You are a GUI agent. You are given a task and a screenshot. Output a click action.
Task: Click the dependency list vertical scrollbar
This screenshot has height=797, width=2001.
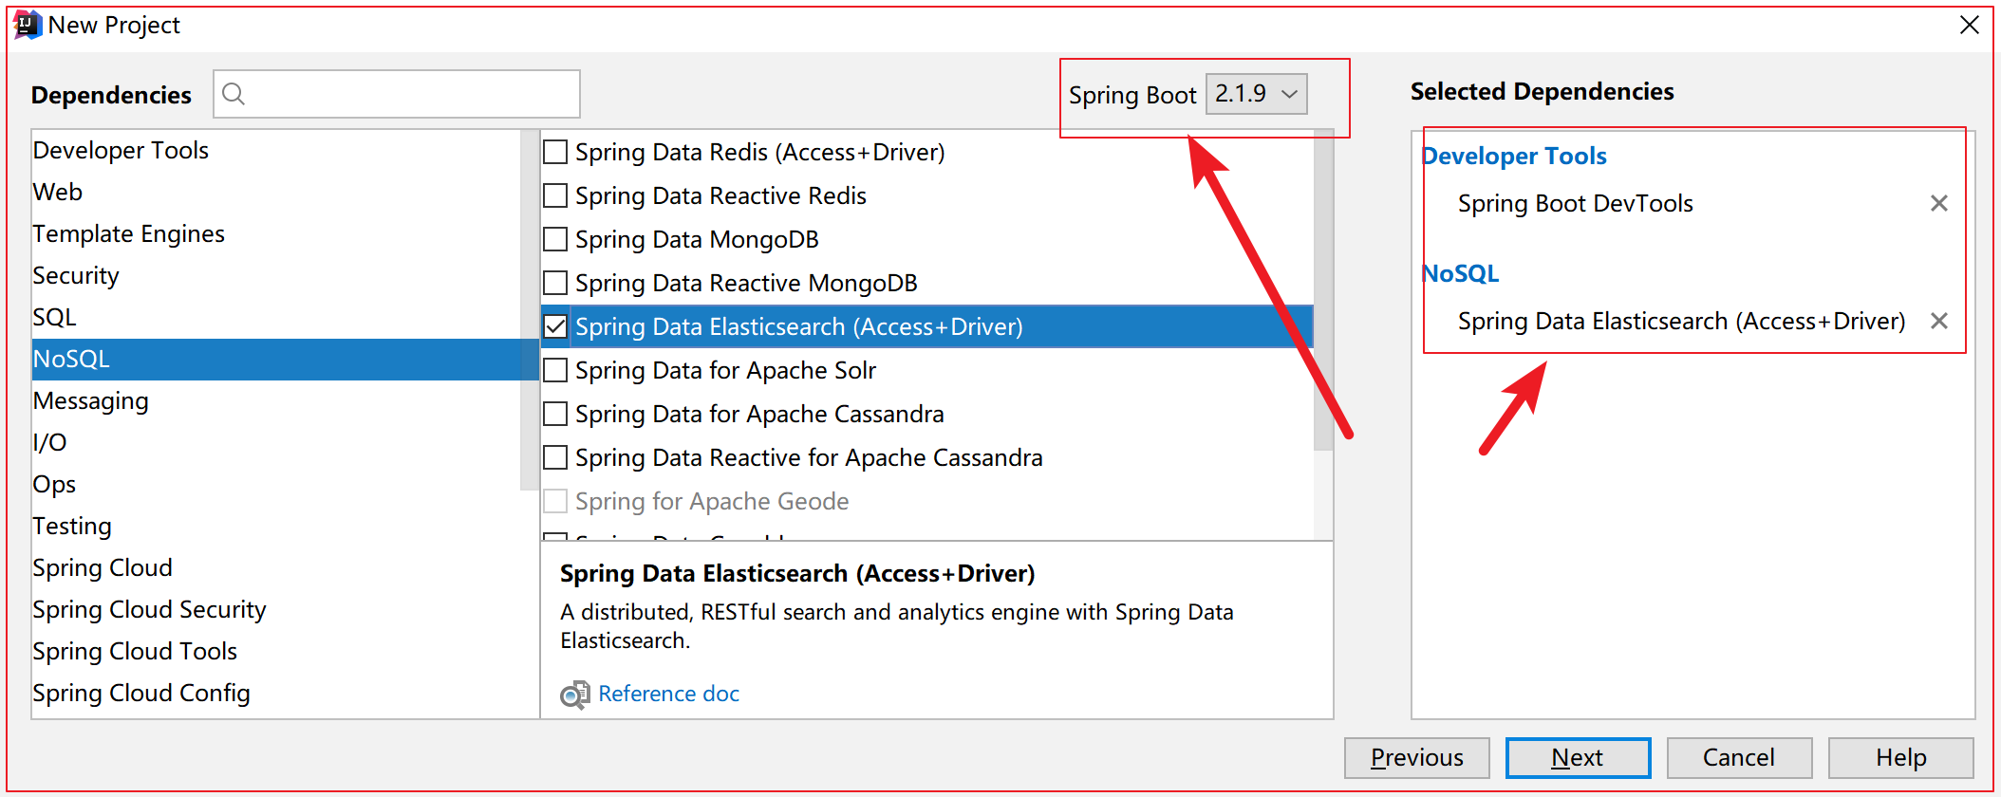click(x=1323, y=290)
